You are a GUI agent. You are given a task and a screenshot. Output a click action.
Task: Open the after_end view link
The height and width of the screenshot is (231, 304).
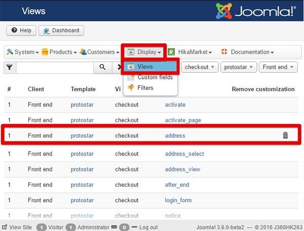click(x=177, y=185)
